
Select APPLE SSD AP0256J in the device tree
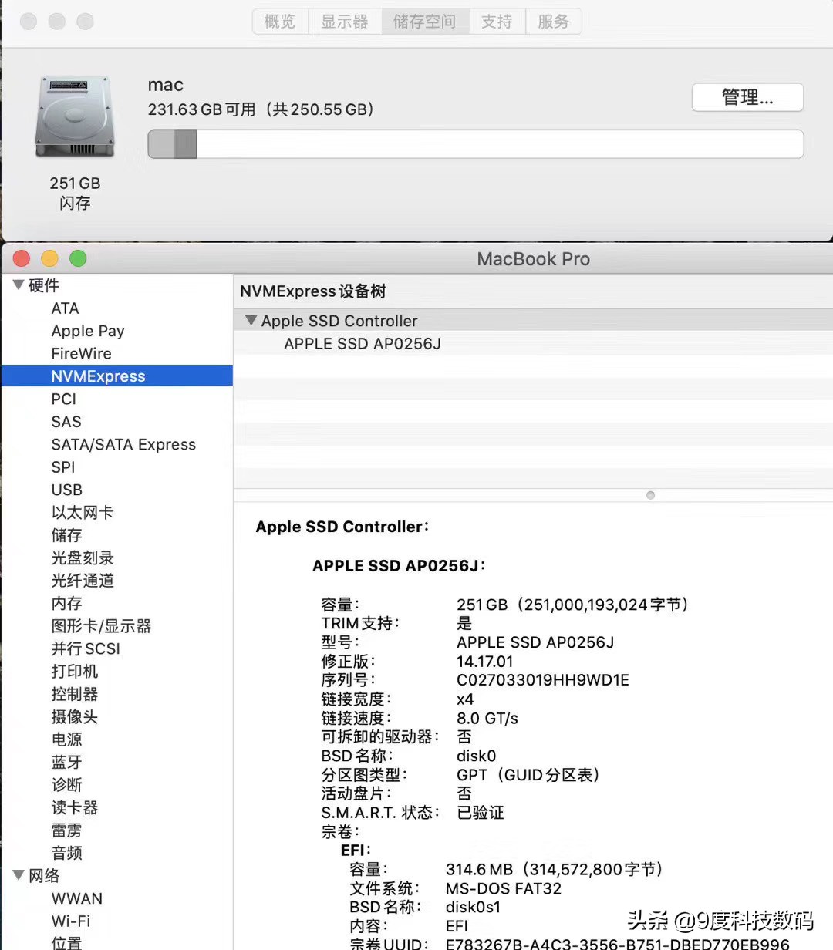click(362, 343)
